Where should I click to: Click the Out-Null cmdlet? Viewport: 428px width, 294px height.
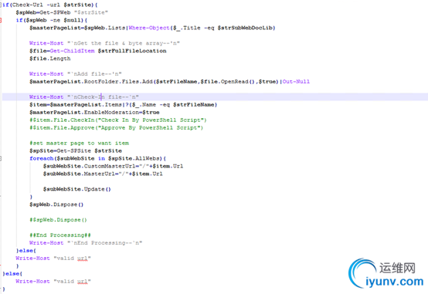(x=296, y=82)
